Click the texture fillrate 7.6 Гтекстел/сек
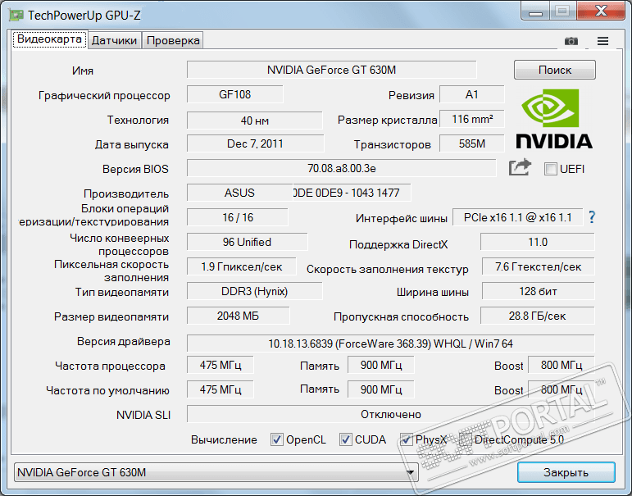Image resolution: width=632 pixels, height=496 pixels. pyautogui.click(x=538, y=266)
